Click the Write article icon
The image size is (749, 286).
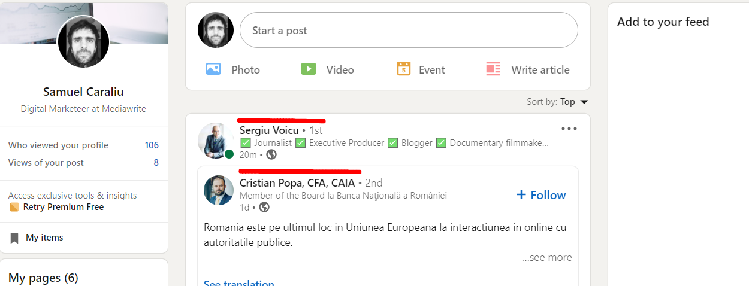tap(493, 69)
